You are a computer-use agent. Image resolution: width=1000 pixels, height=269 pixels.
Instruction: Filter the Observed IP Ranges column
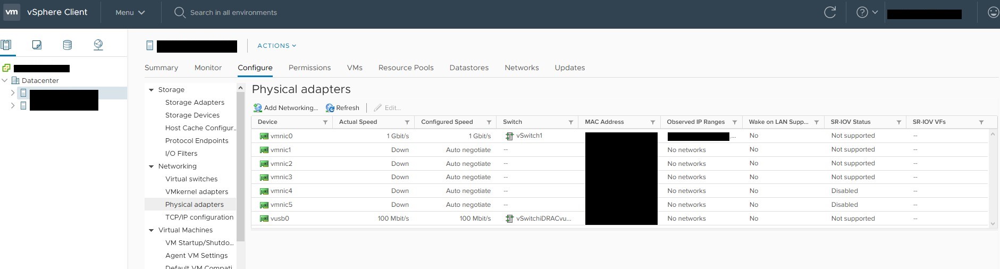[x=735, y=122]
